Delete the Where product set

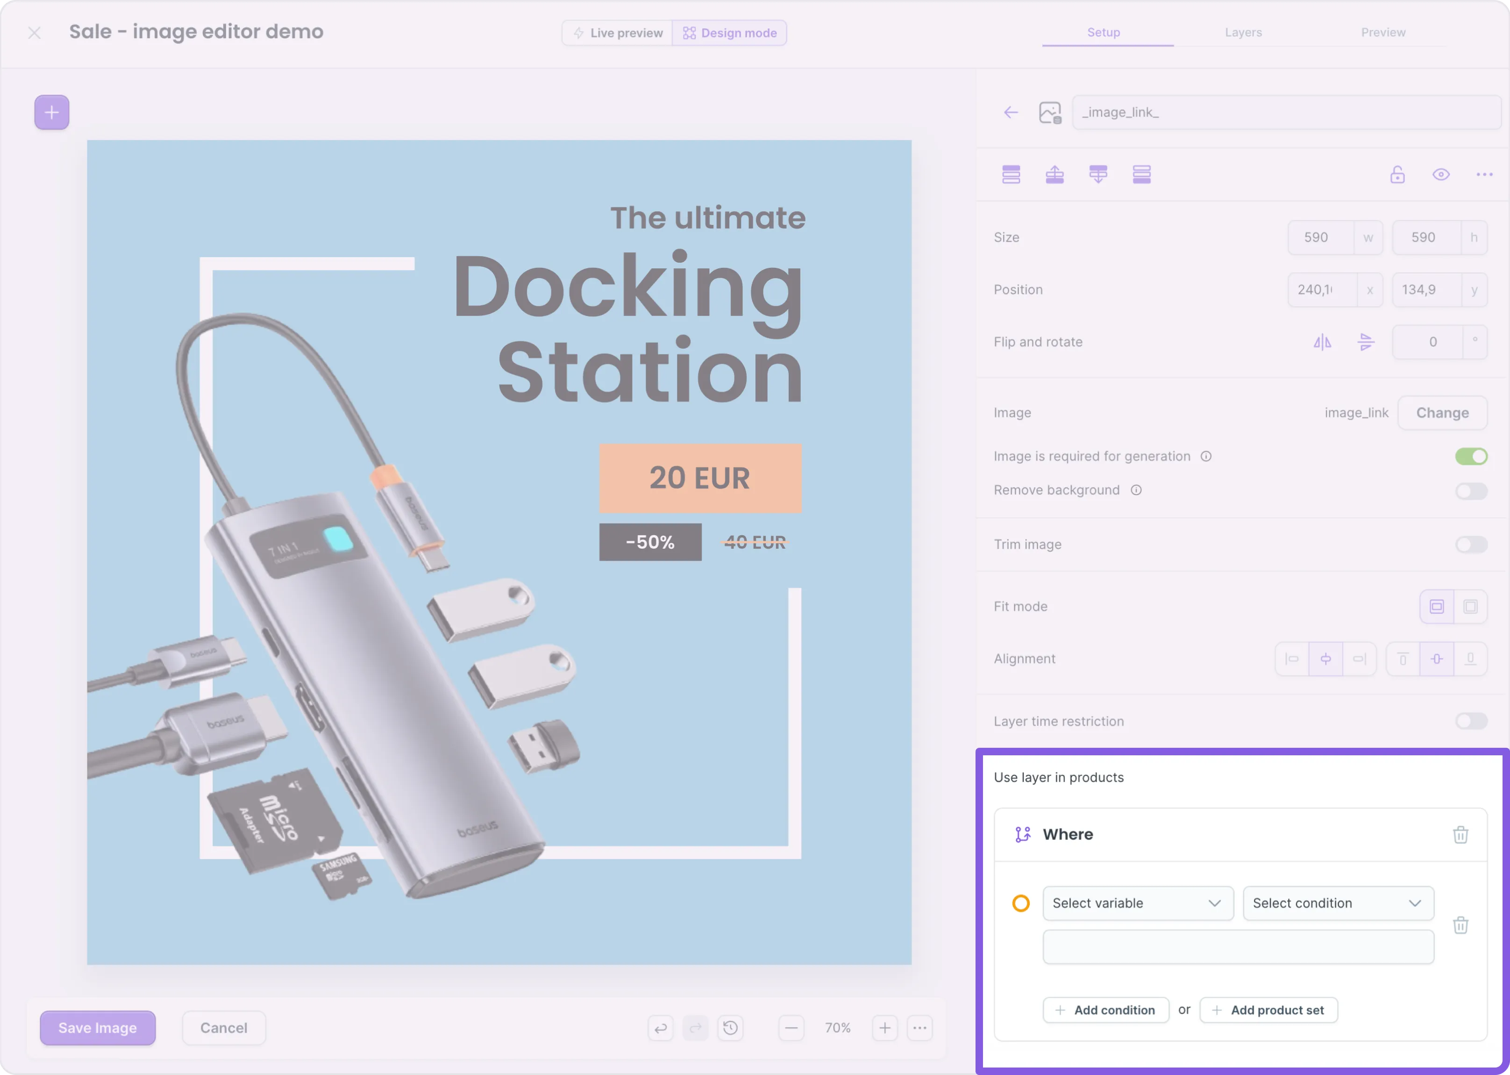1460,835
